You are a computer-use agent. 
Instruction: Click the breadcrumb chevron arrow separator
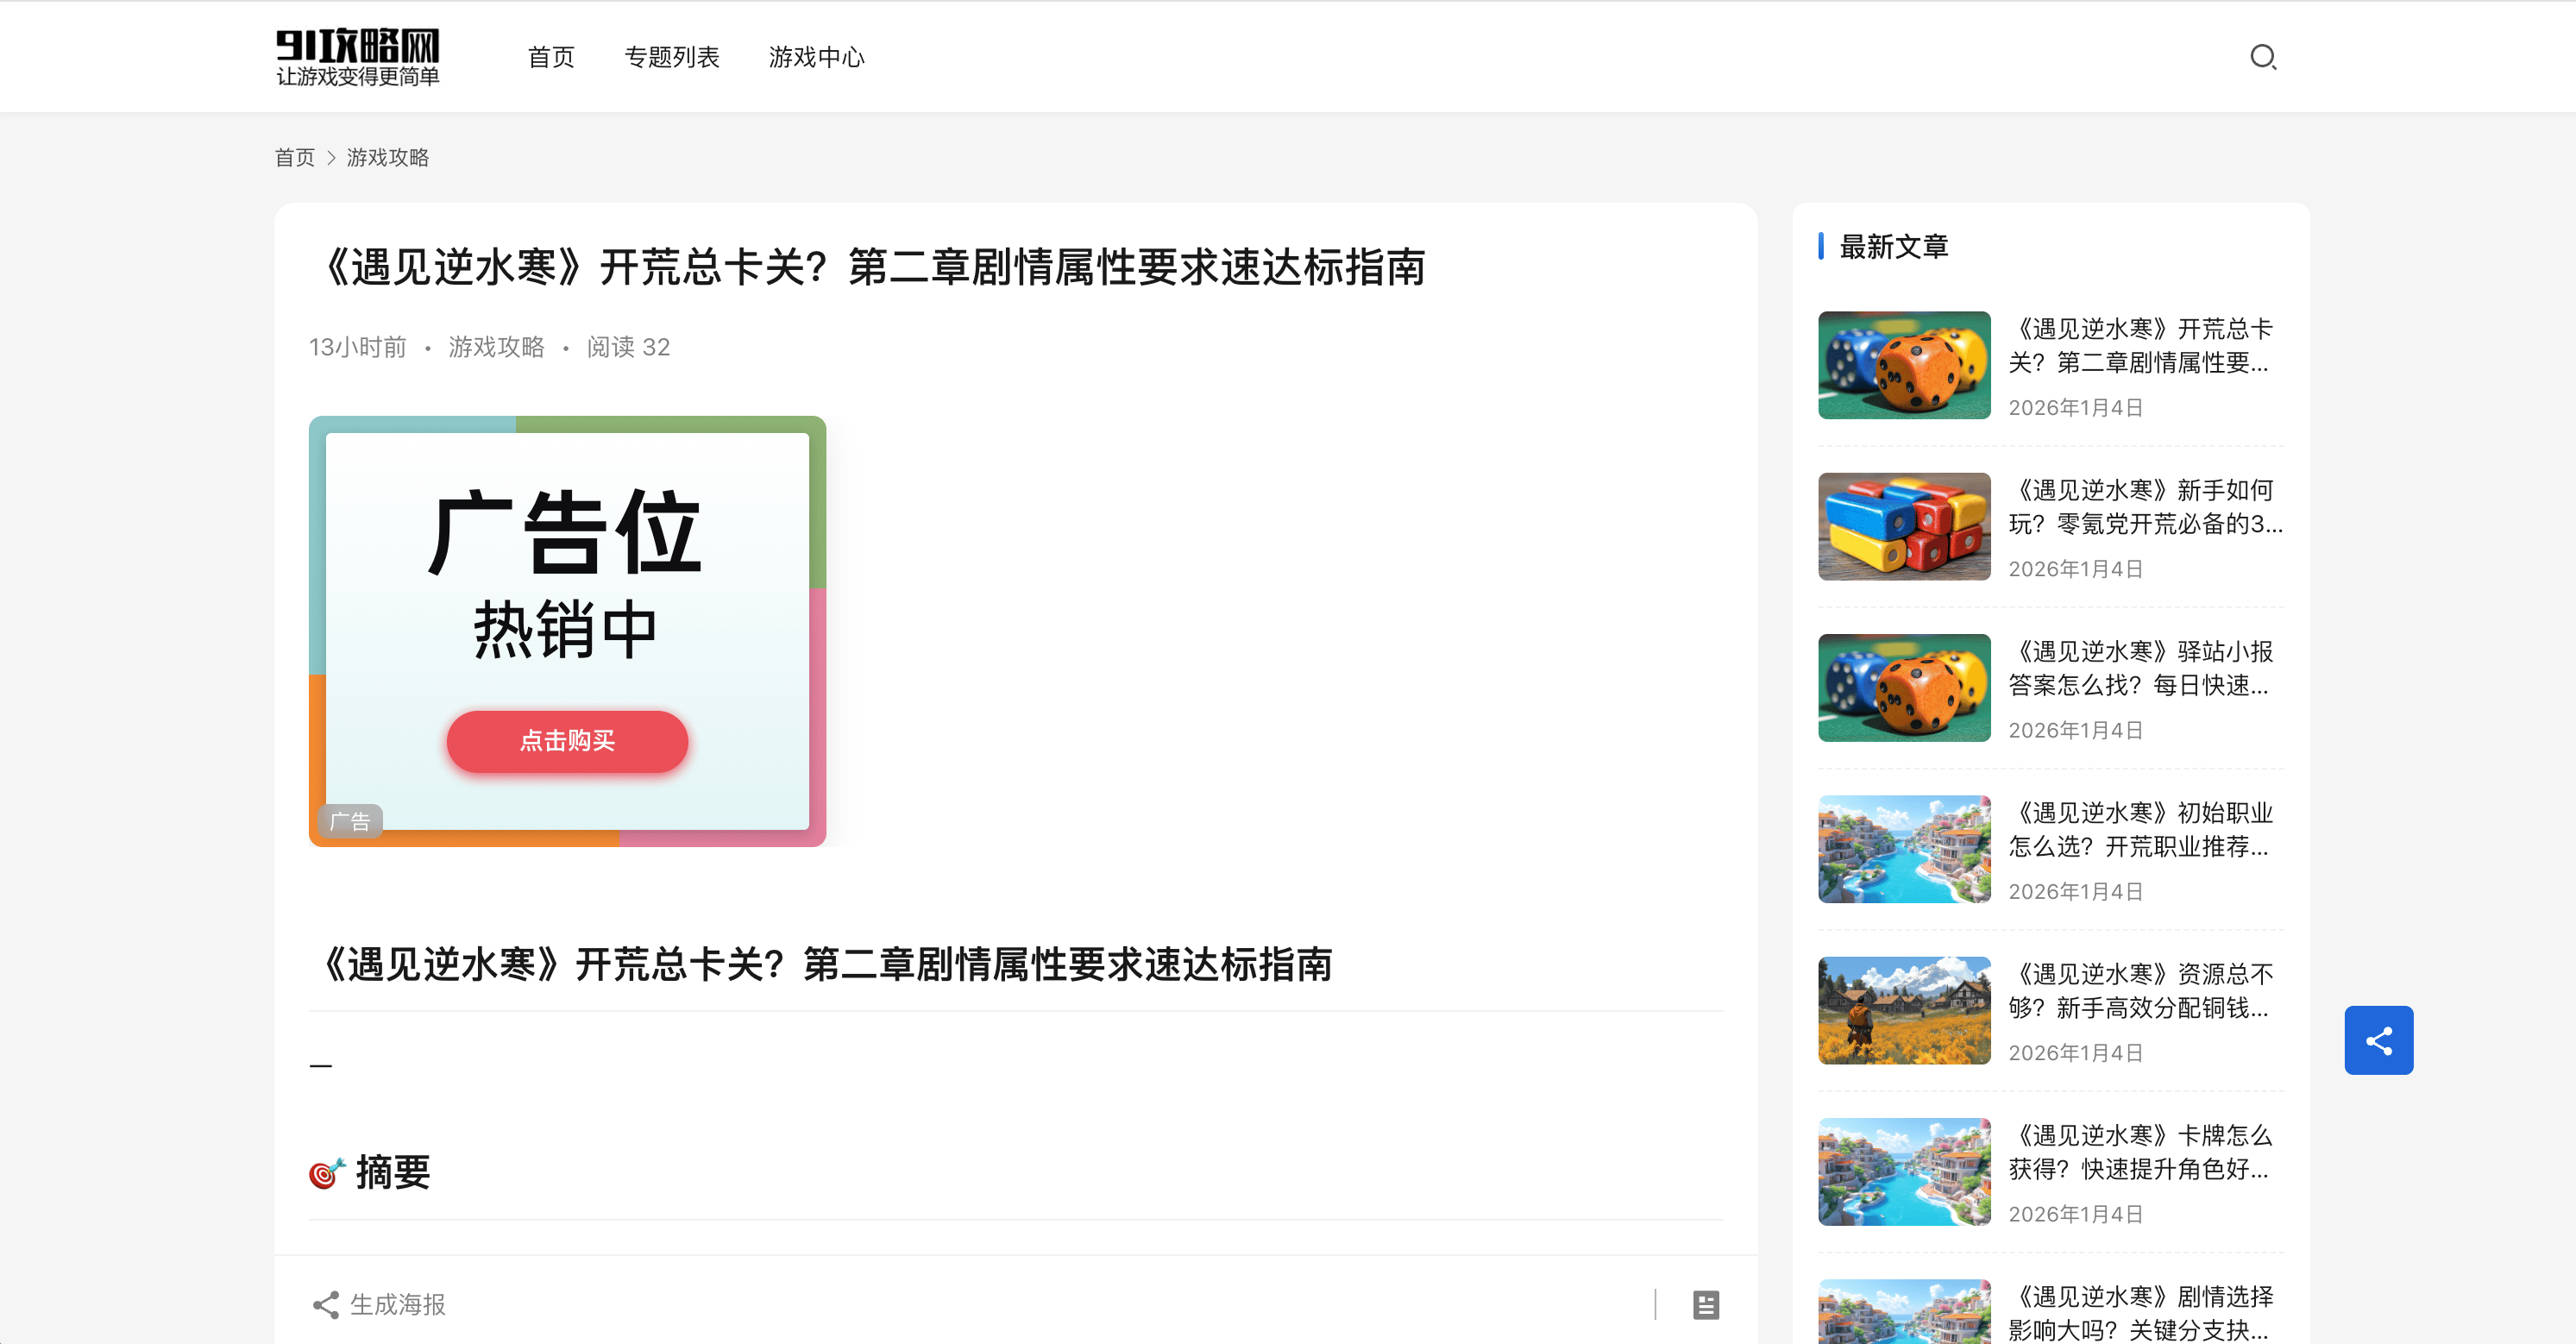click(331, 158)
